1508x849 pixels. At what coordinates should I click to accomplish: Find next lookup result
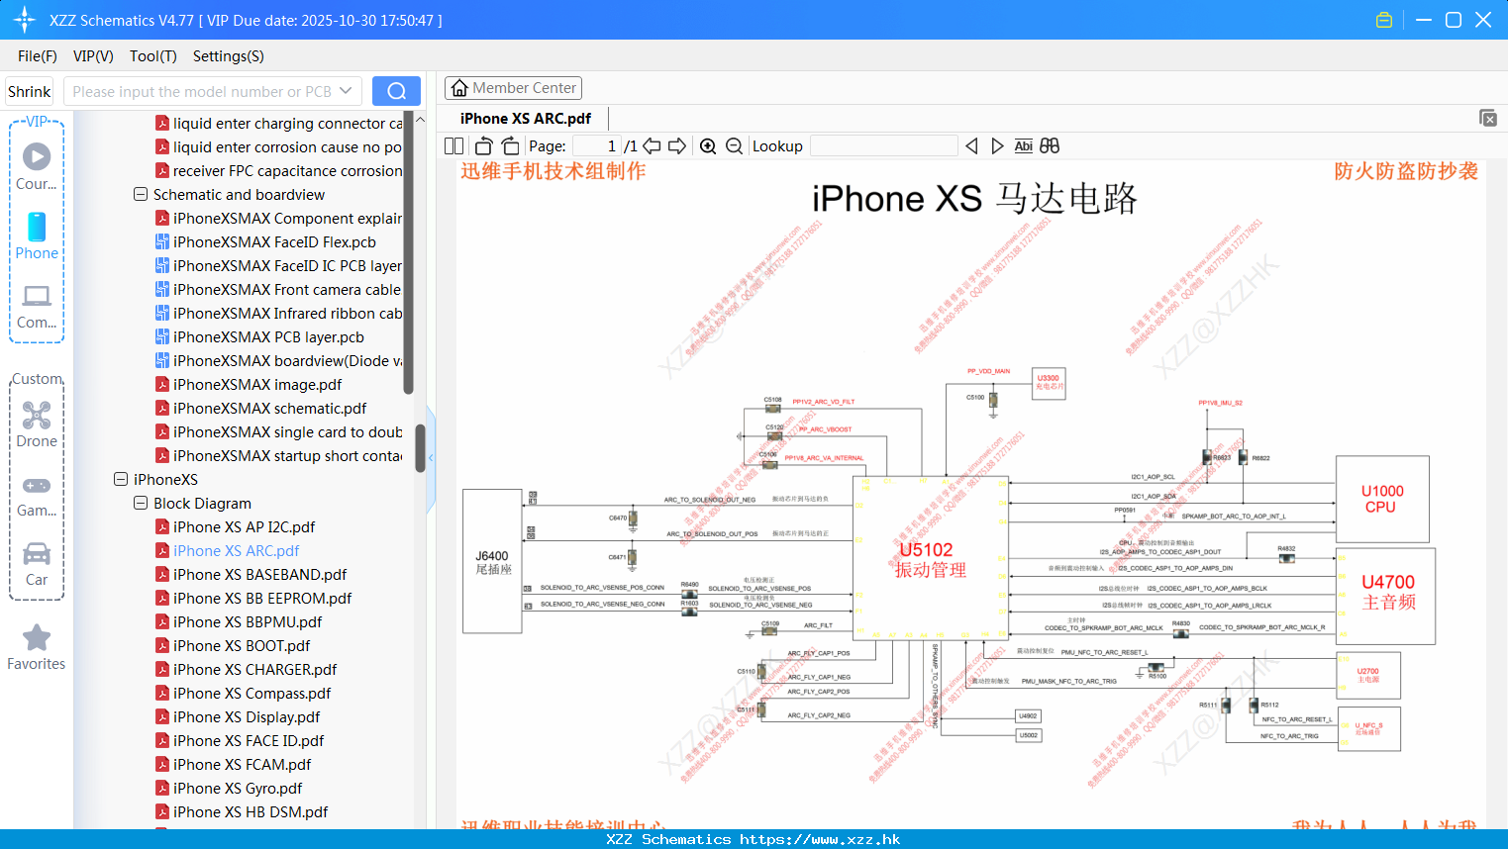pyautogui.click(x=997, y=145)
